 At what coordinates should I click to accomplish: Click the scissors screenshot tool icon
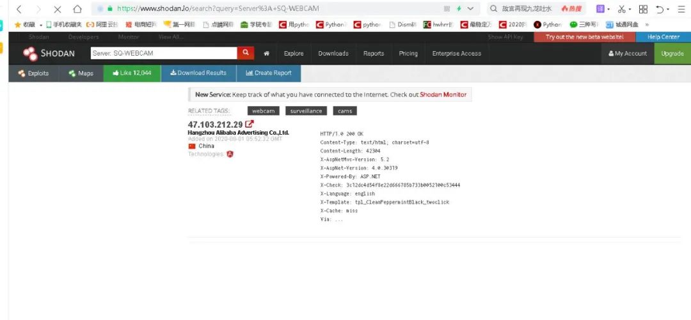pos(622,9)
